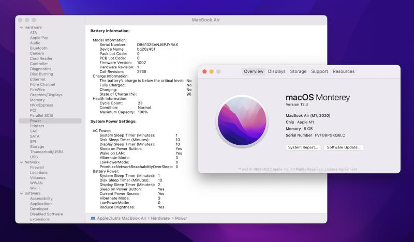This screenshot has height=242, width=414.
Task: Click the Condition value Normal
Action: point(144,108)
